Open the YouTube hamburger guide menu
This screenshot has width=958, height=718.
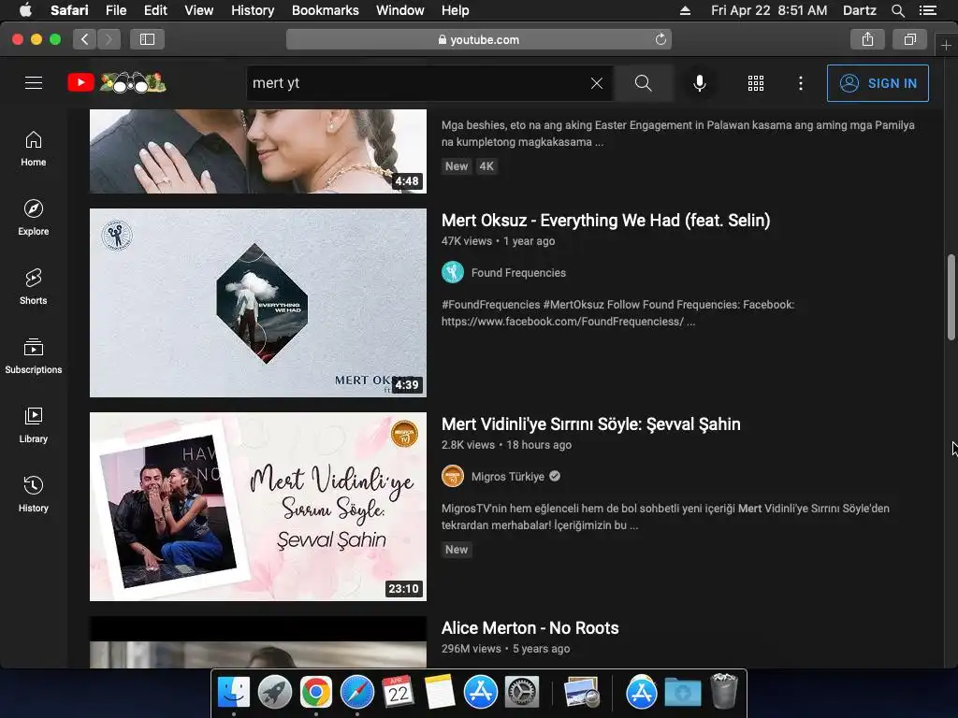click(x=34, y=83)
